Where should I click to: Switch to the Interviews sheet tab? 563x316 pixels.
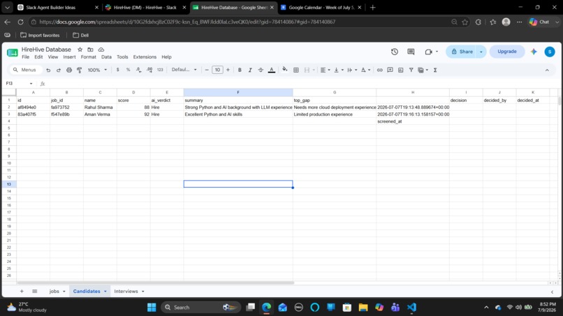[x=126, y=292]
